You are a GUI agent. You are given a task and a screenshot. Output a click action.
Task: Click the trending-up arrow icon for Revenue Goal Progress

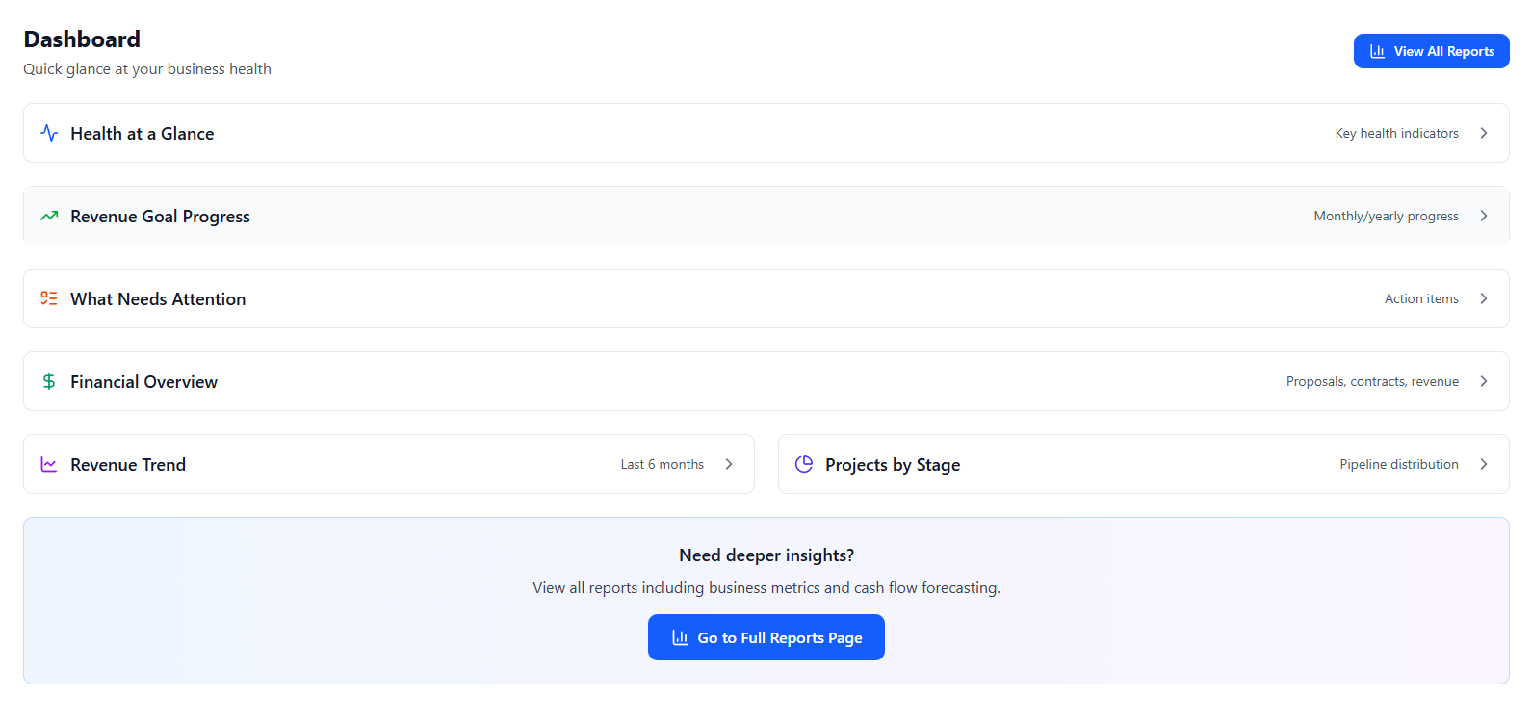[49, 216]
